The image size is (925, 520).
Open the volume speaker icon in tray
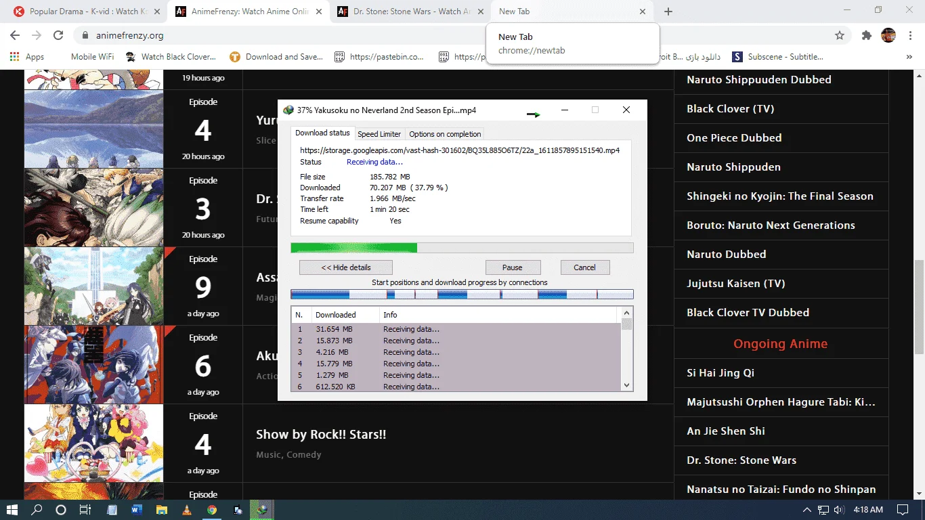coord(840,510)
